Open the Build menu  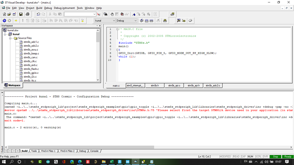point(39,8)
